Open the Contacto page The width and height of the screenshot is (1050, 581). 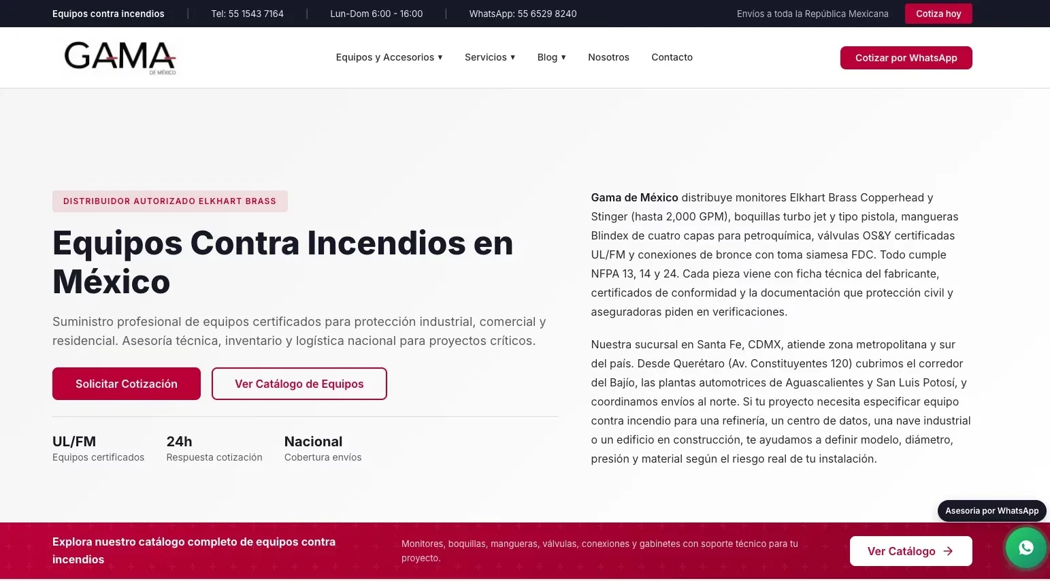672,57
